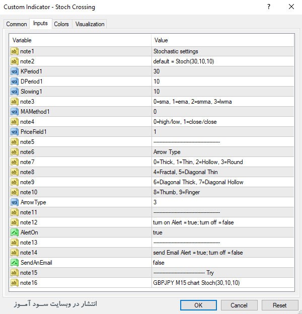This screenshot has width=302, height=314.
Task: Select the string icon next to note1
Action: 14,51
